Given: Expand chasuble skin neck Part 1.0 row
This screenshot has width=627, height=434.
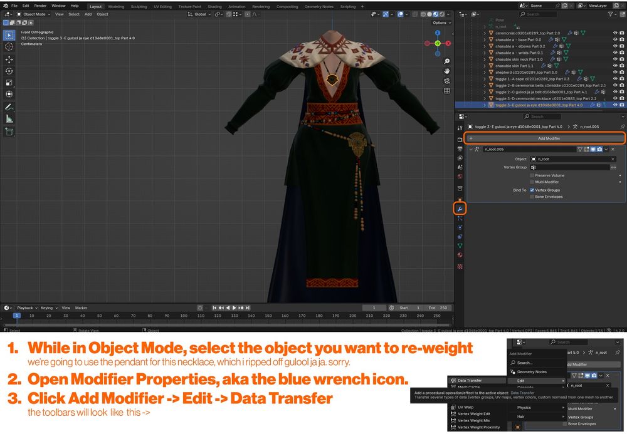Looking at the screenshot, I should pyautogui.click(x=485, y=59).
